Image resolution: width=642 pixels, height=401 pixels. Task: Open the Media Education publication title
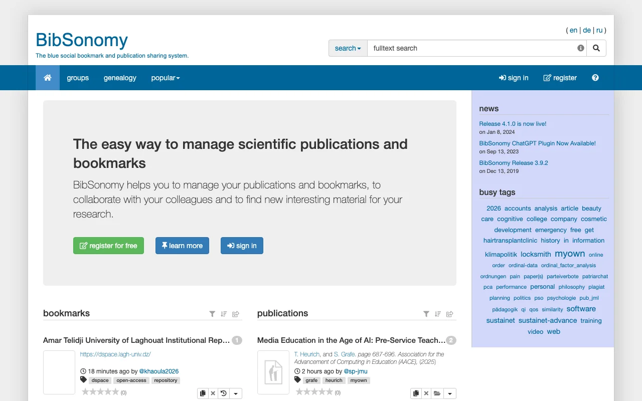tap(351, 340)
